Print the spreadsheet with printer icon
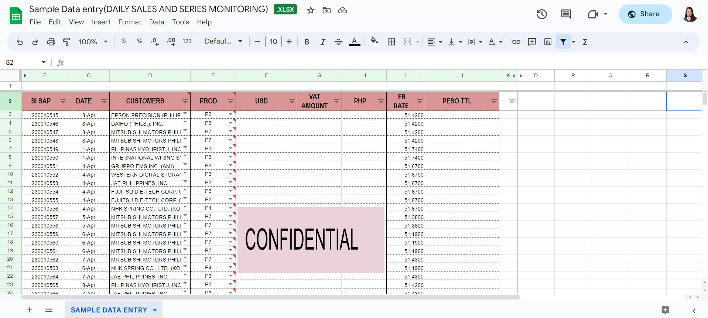This screenshot has height=318, width=708. click(51, 42)
